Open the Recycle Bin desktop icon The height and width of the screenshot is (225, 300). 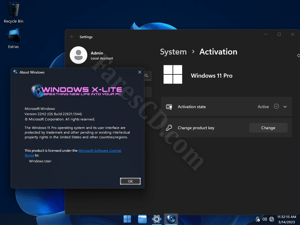13,13
